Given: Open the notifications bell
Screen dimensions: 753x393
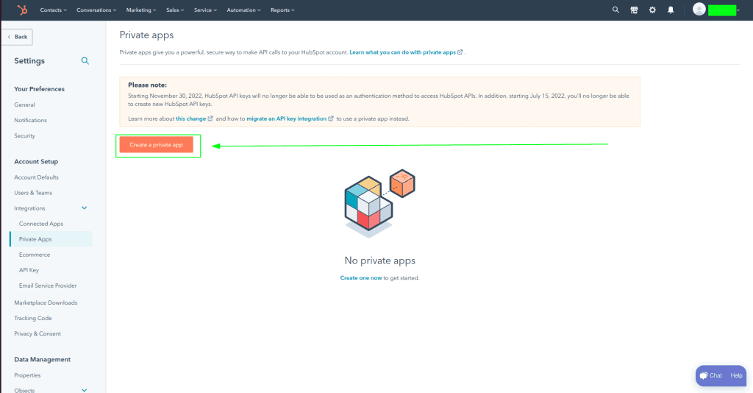Looking at the screenshot, I should [671, 10].
